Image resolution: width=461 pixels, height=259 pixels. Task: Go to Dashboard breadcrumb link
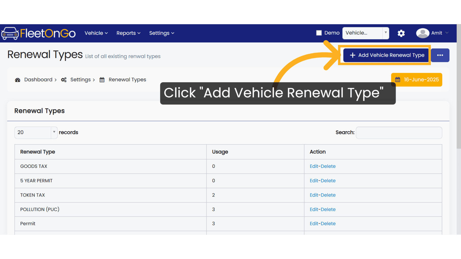[x=38, y=80]
